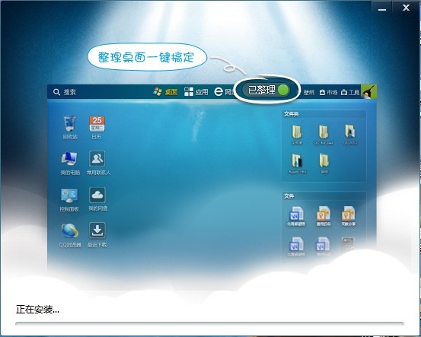Open the 壁纸 wallpaper menu
This screenshot has width=421, height=337.
pos(309,92)
